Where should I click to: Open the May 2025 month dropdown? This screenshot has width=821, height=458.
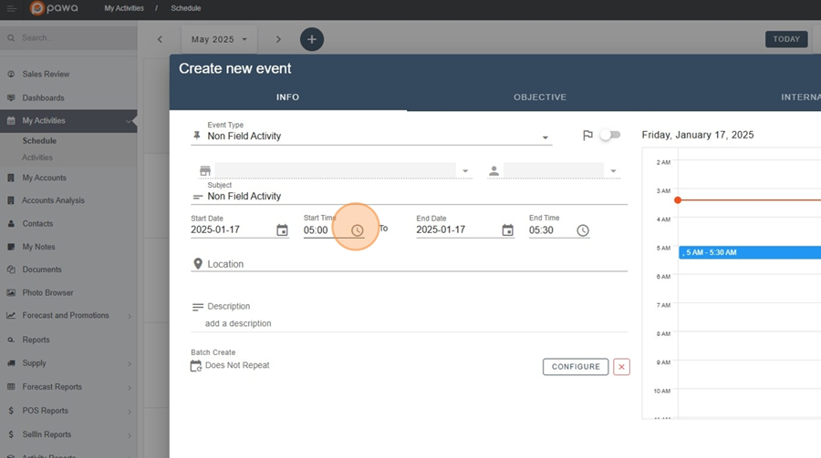tap(219, 39)
